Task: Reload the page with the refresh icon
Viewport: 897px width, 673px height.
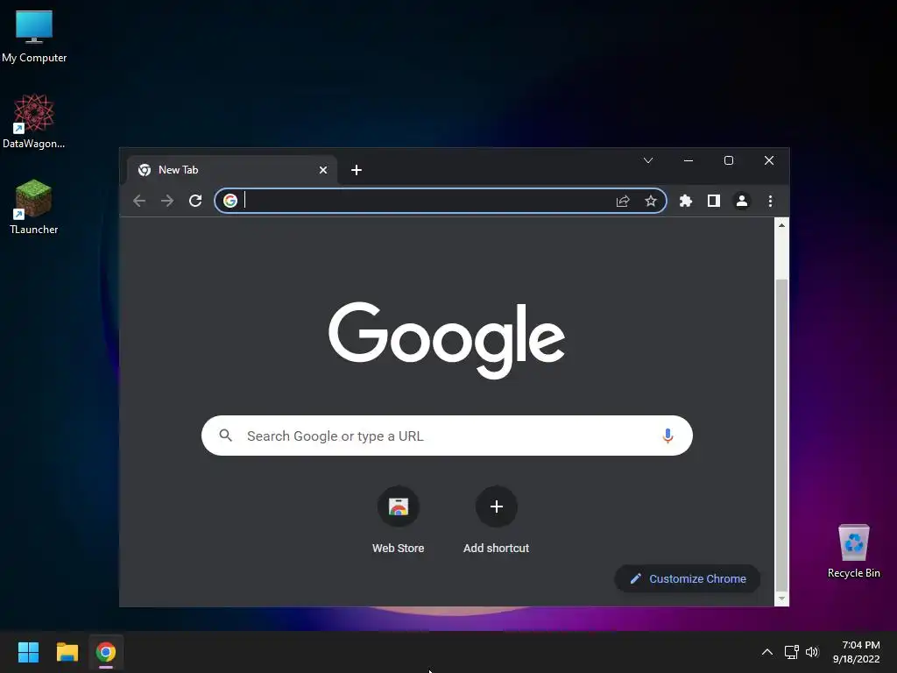Action: [x=195, y=201]
